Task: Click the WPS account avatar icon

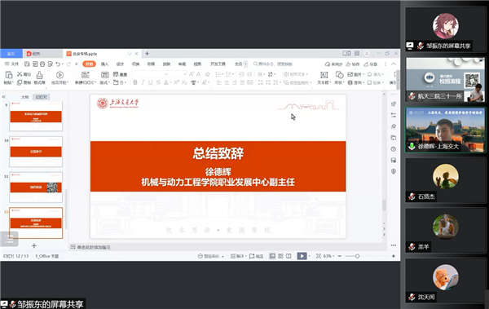Action: pos(367,53)
